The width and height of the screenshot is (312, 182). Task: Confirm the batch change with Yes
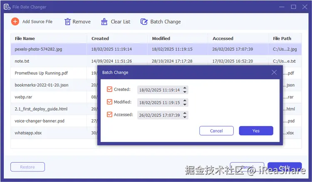tap(256, 131)
